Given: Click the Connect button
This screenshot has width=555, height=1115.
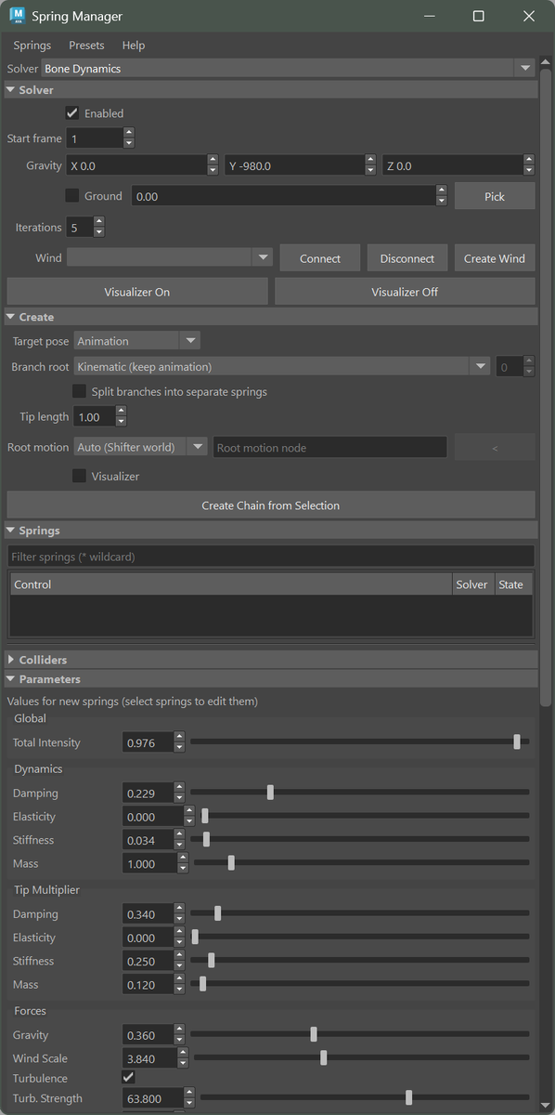Looking at the screenshot, I should point(320,258).
